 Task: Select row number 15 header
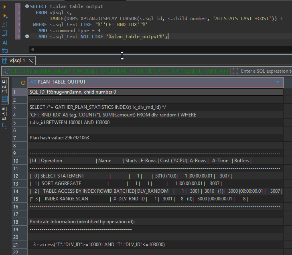(x=20, y=199)
